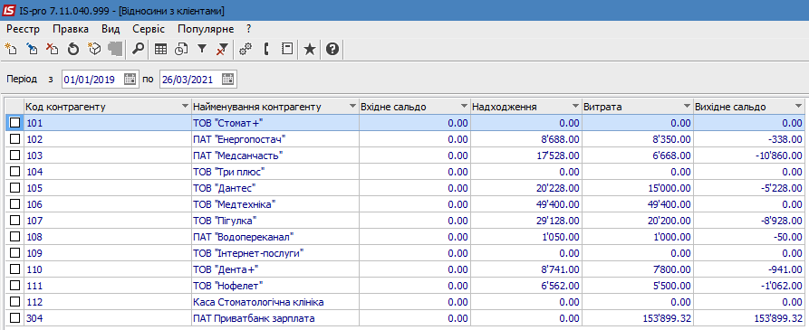
Task: Open the ? help menu
Action: tap(249, 29)
